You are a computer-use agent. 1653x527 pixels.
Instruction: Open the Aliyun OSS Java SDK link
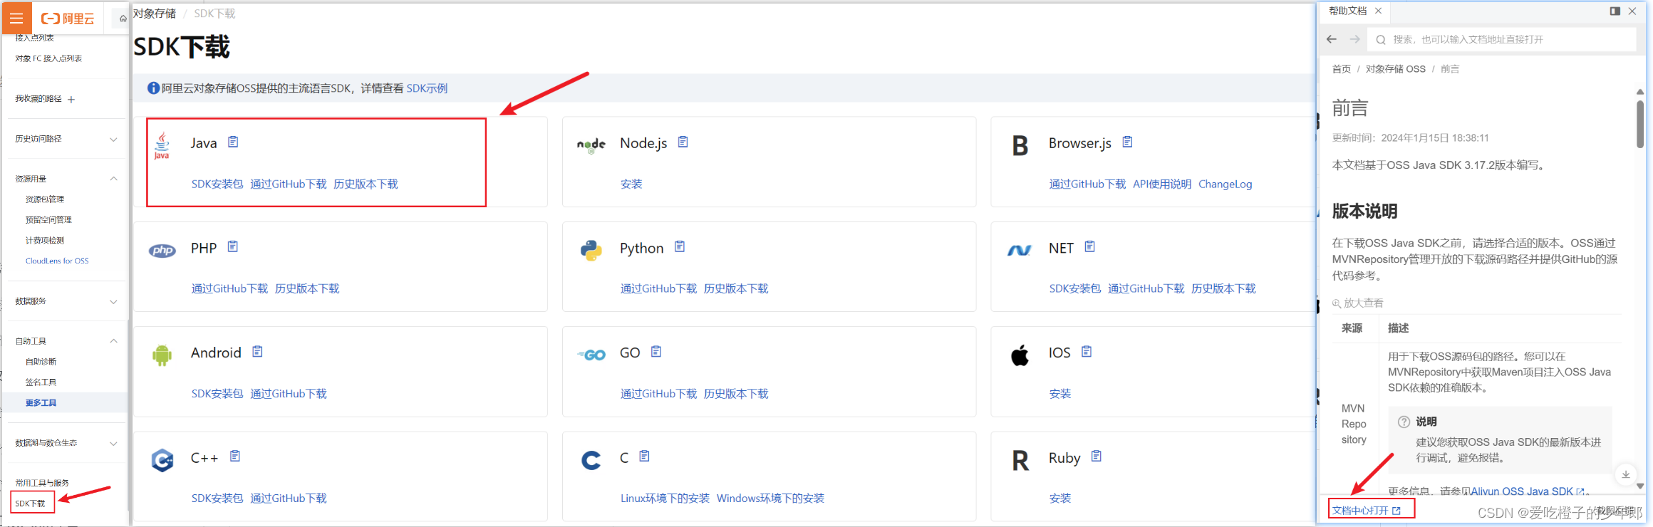(1527, 491)
